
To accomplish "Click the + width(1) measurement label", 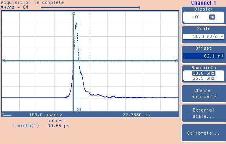I will pos(26,126).
